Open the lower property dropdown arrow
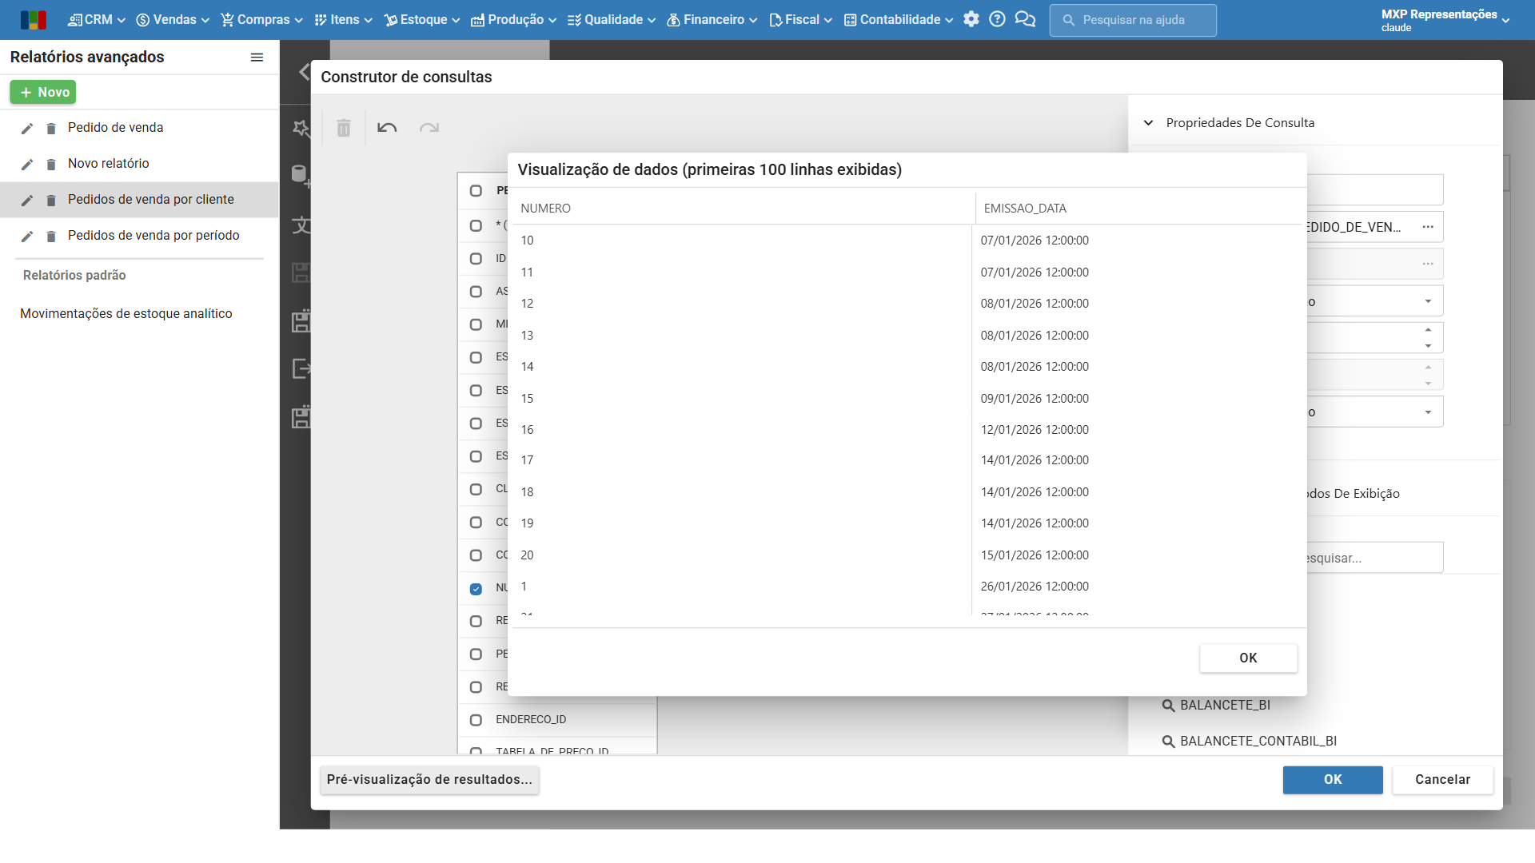The width and height of the screenshot is (1535, 863). 1428,412
